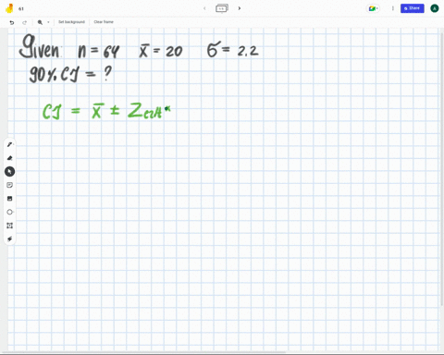Choose the Select arrow tool

tap(9, 172)
